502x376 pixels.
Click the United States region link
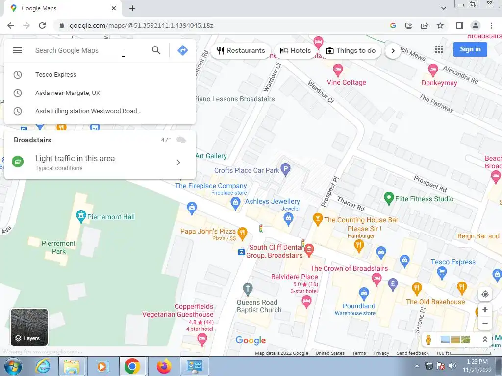click(x=330, y=353)
